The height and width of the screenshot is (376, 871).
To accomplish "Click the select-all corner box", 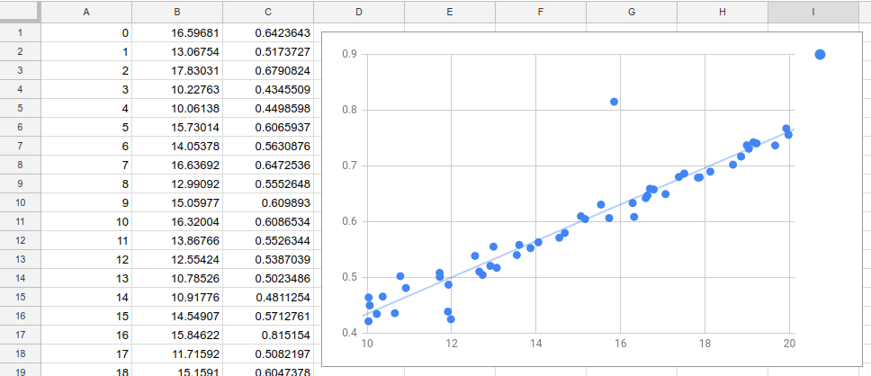I will (20, 12).
